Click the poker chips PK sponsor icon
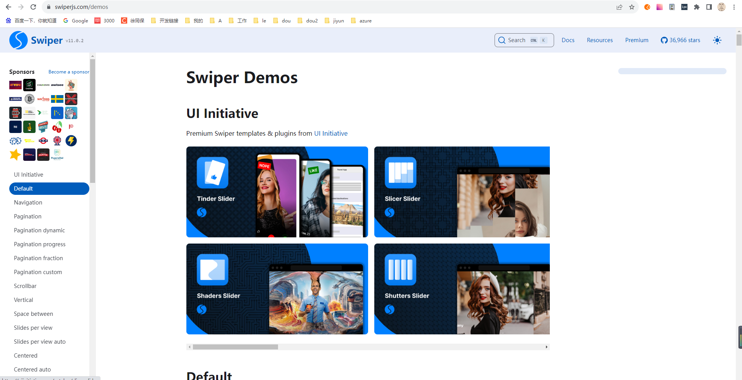 coord(15,141)
